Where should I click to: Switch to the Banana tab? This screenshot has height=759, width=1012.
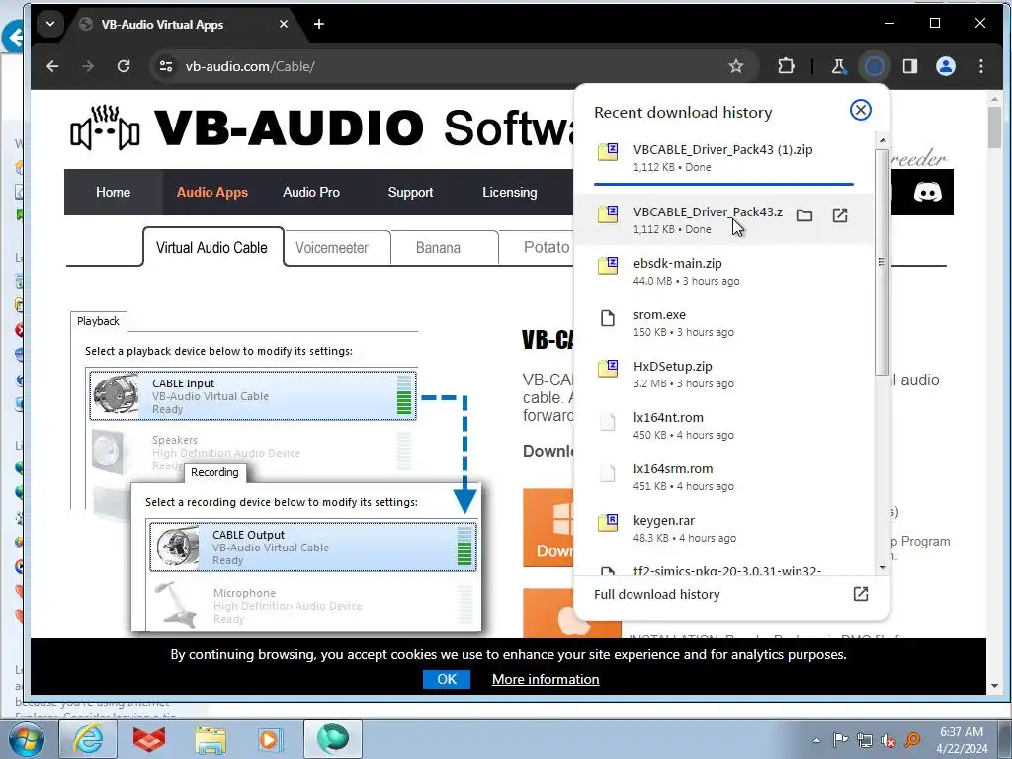(x=438, y=248)
